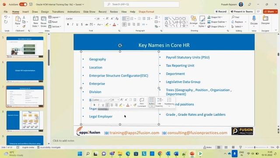Click the Cut scissors icon
280x158 pixels.
click(x=24, y=18)
